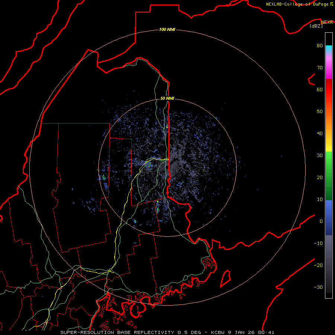Click the KCBW 9 JAN 26 00:41 timestamp
This screenshot has width=335, height=335.
[242, 332]
